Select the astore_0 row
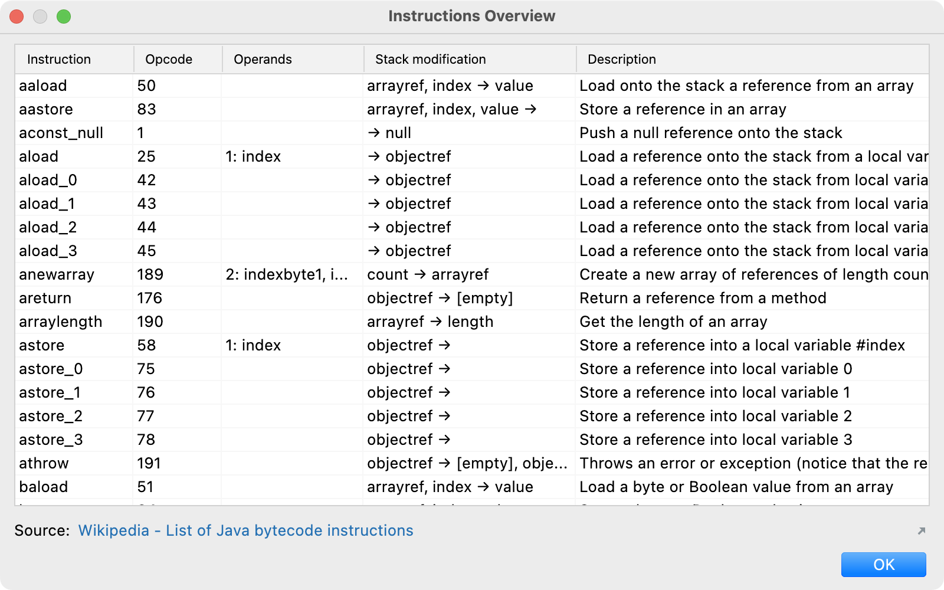The width and height of the screenshot is (944, 590). tap(472, 369)
